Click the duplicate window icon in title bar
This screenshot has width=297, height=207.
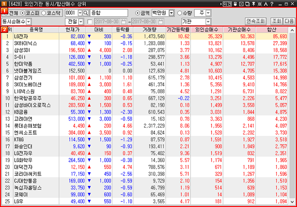coord(247,4)
